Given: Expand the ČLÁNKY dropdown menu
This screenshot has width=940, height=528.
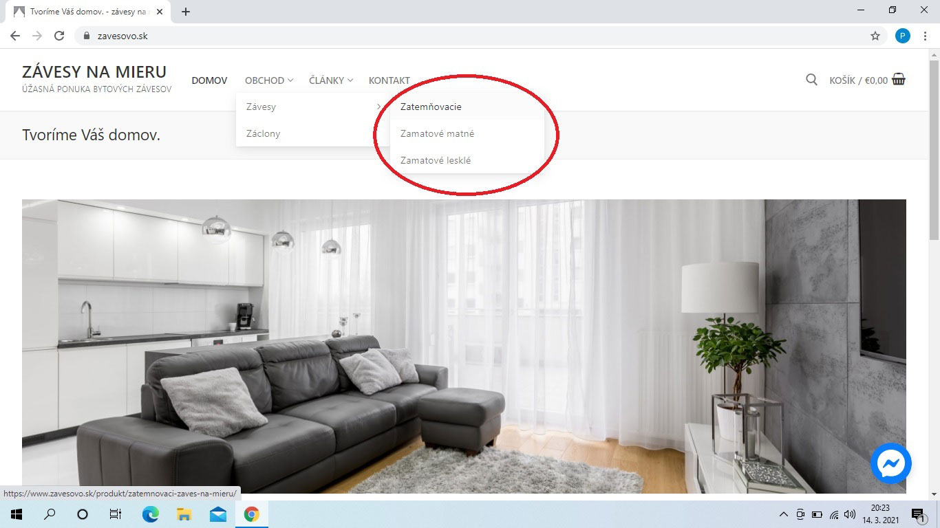Looking at the screenshot, I should 331,80.
